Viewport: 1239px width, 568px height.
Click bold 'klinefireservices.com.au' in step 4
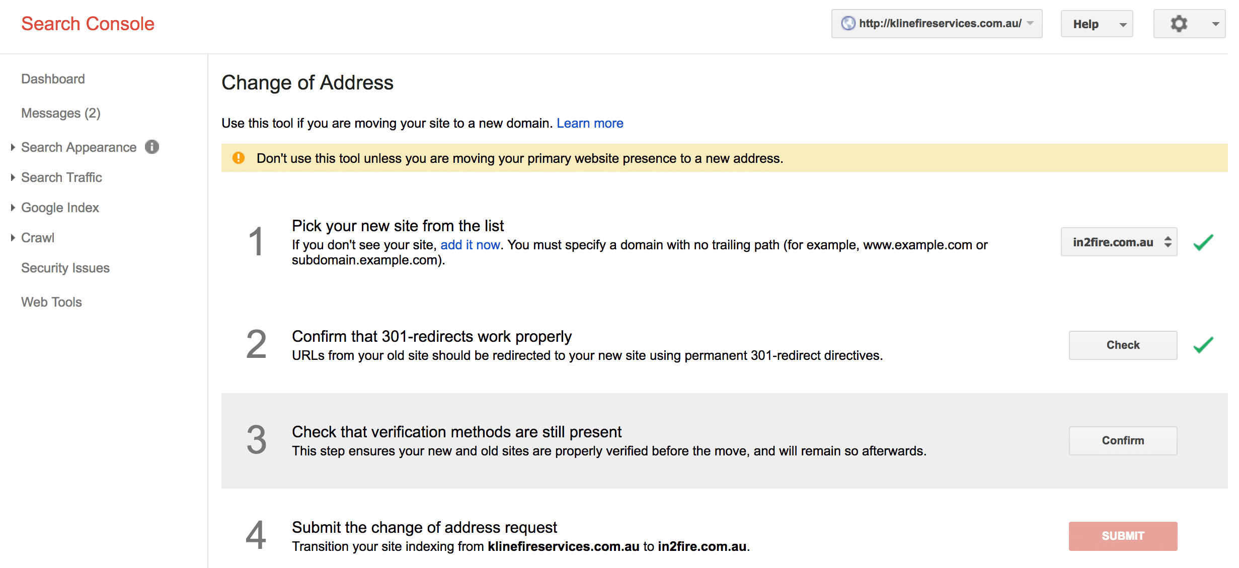(x=564, y=546)
